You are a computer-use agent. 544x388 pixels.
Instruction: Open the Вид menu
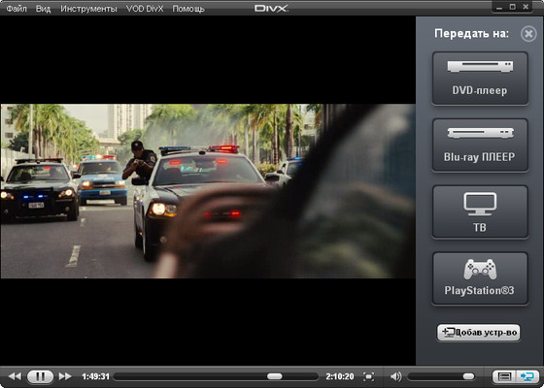(x=43, y=9)
